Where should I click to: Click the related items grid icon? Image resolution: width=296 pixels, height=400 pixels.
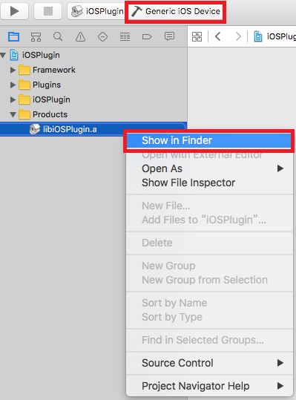pyautogui.click(x=197, y=36)
